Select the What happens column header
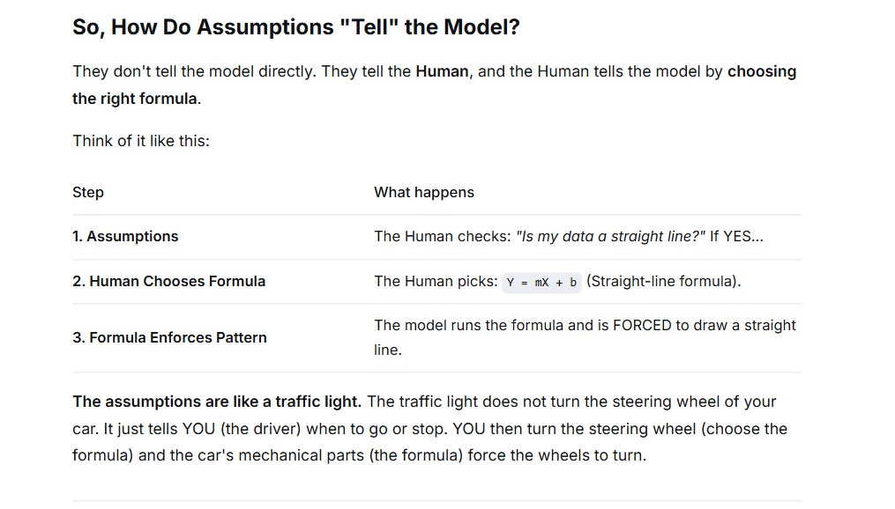Screen dimensions: 895x509 tap(424, 193)
